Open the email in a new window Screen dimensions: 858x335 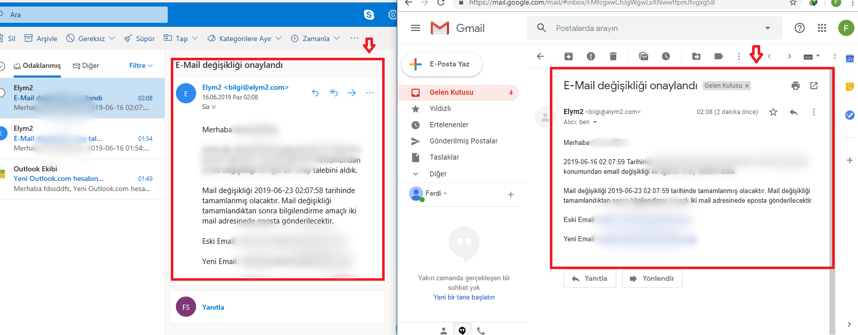(814, 86)
